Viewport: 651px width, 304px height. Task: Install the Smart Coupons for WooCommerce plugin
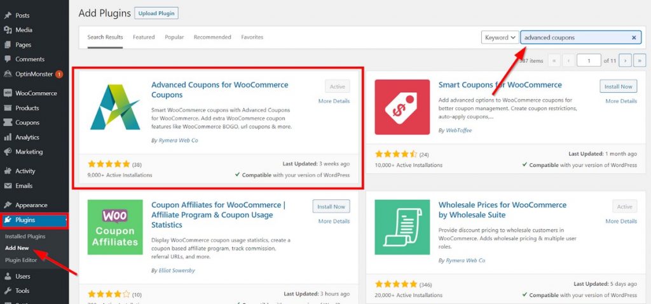click(618, 86)
